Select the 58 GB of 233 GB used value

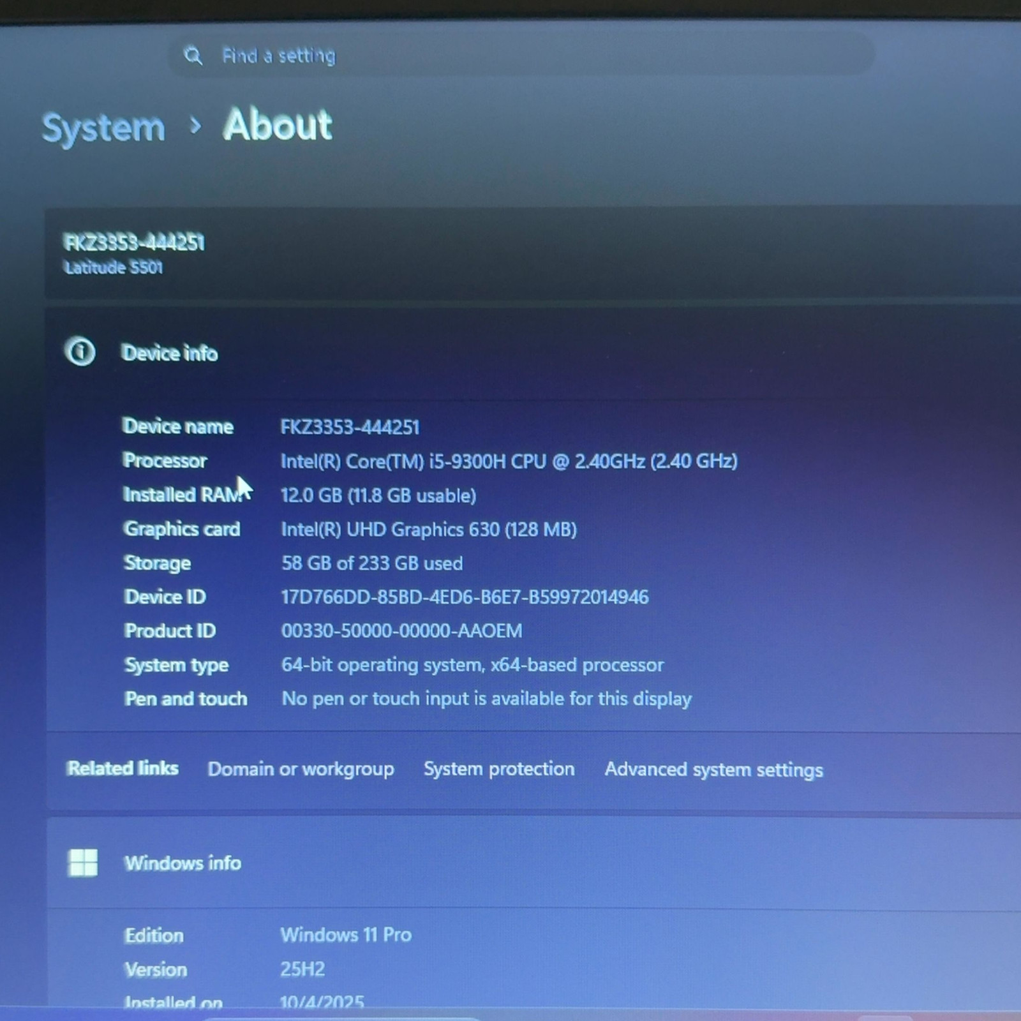pos(372,563)
